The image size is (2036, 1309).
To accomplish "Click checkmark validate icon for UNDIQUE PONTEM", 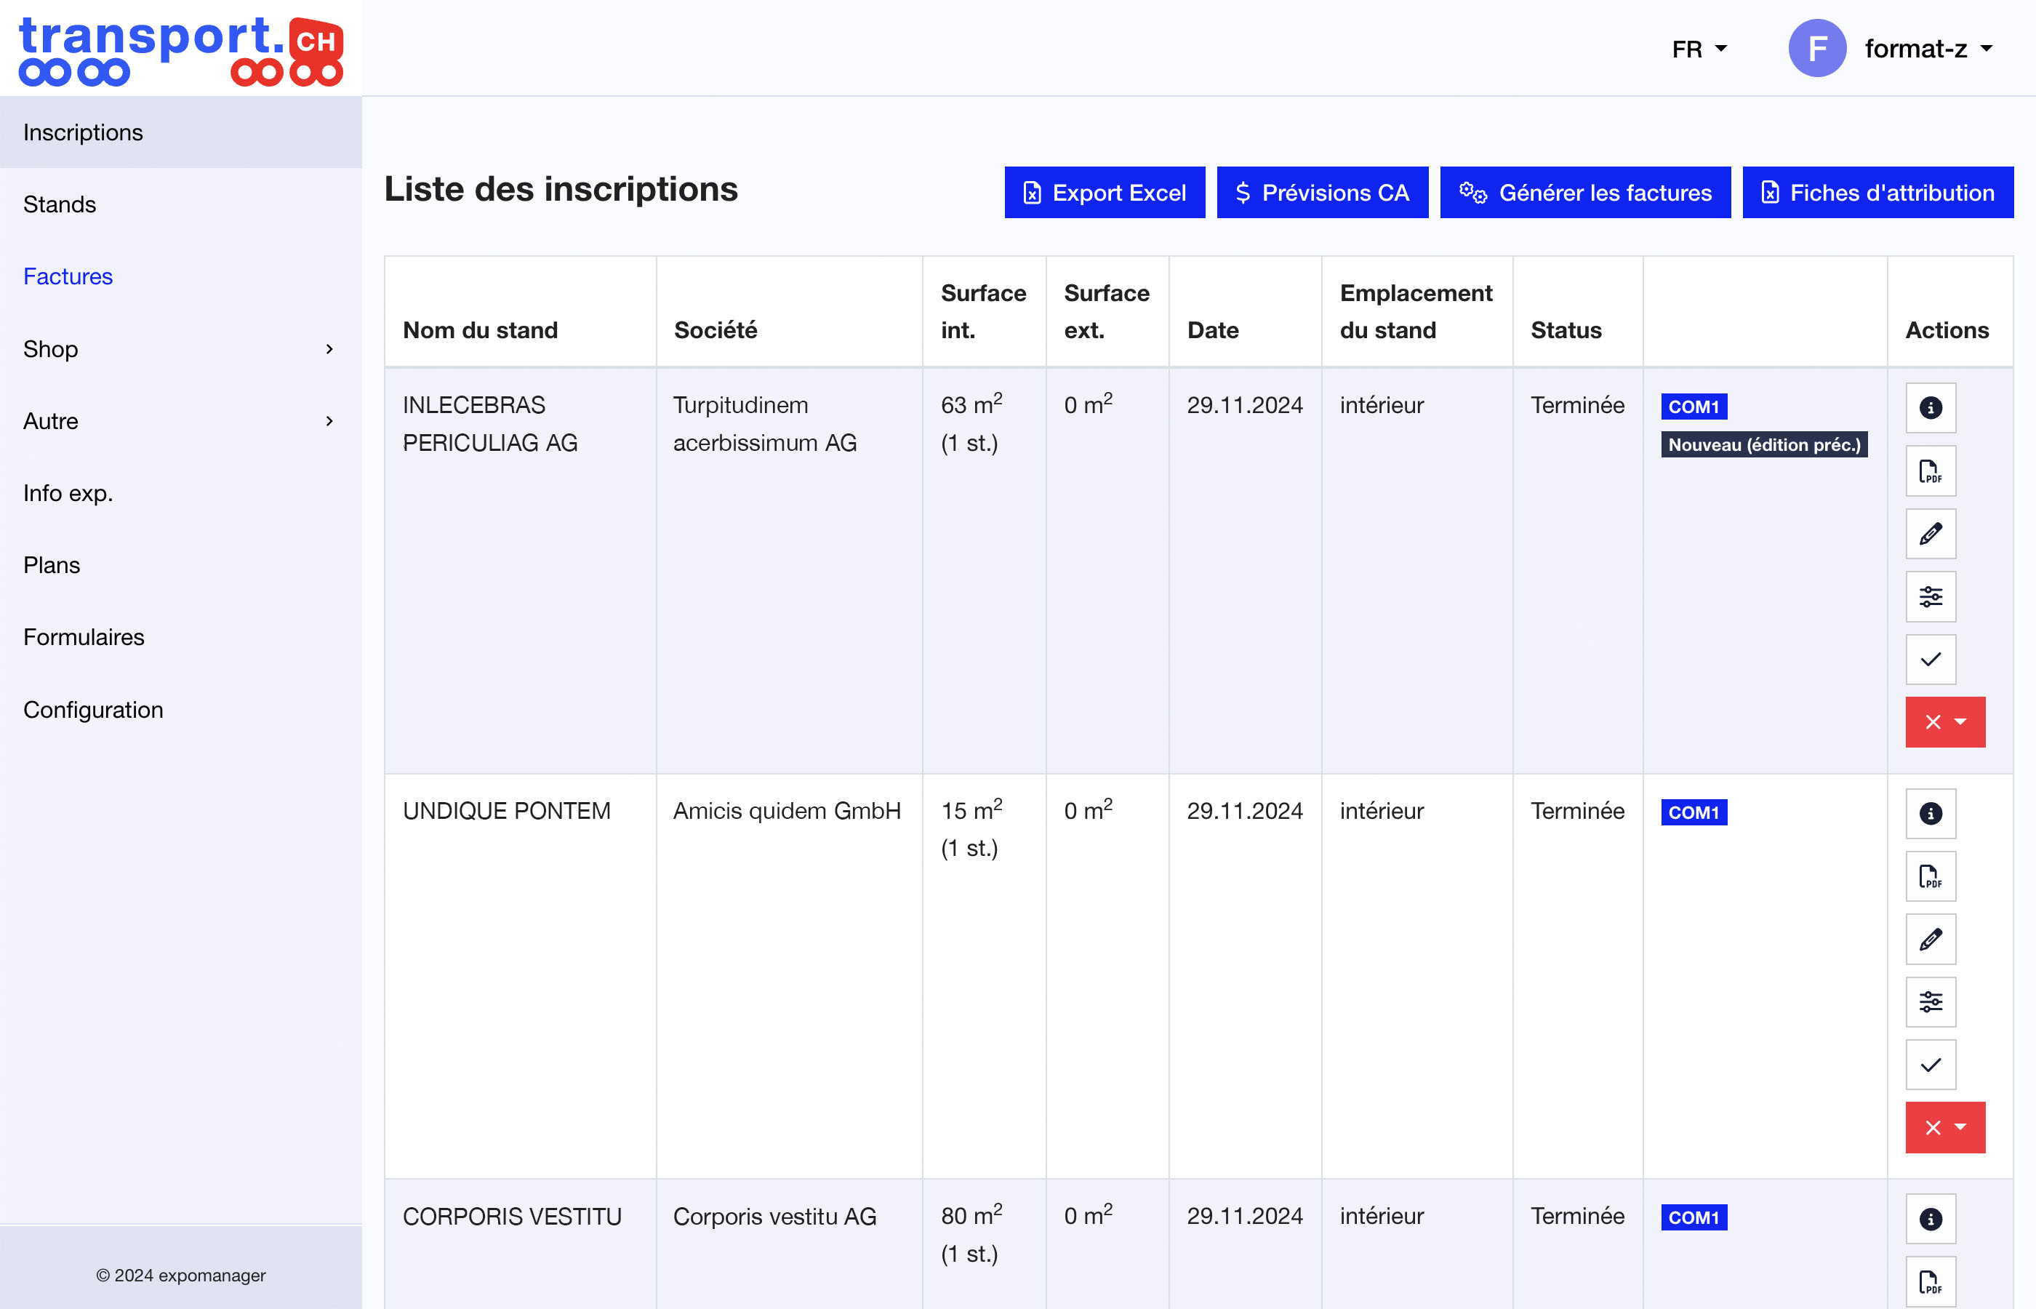I will [1930, 1065].
